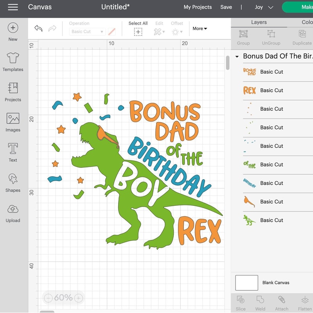Weld the selected layers

tap(261, 302)
